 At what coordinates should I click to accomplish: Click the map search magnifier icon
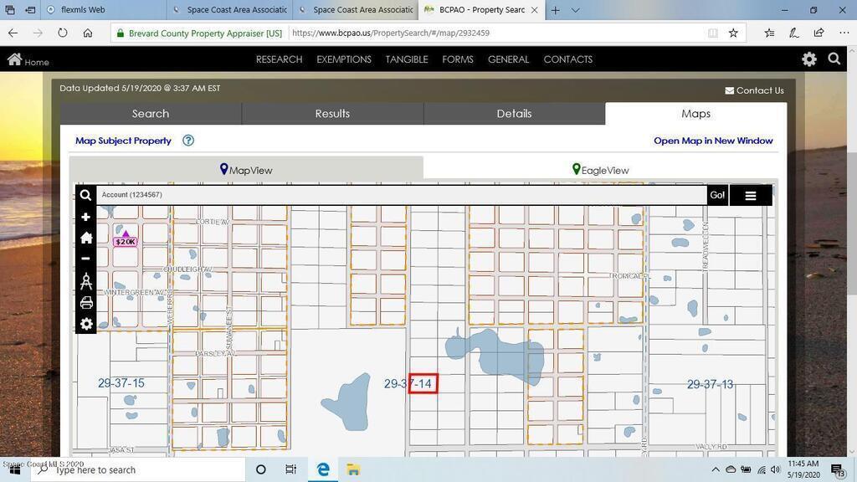(x=85, y=195)
